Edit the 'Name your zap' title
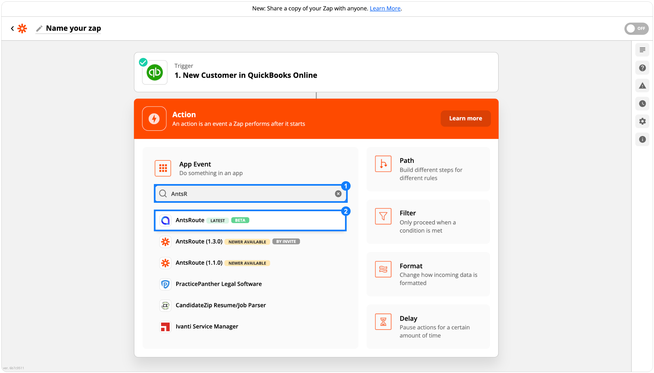Viewport: 654px width, 373px height. [x=73, y=28]
